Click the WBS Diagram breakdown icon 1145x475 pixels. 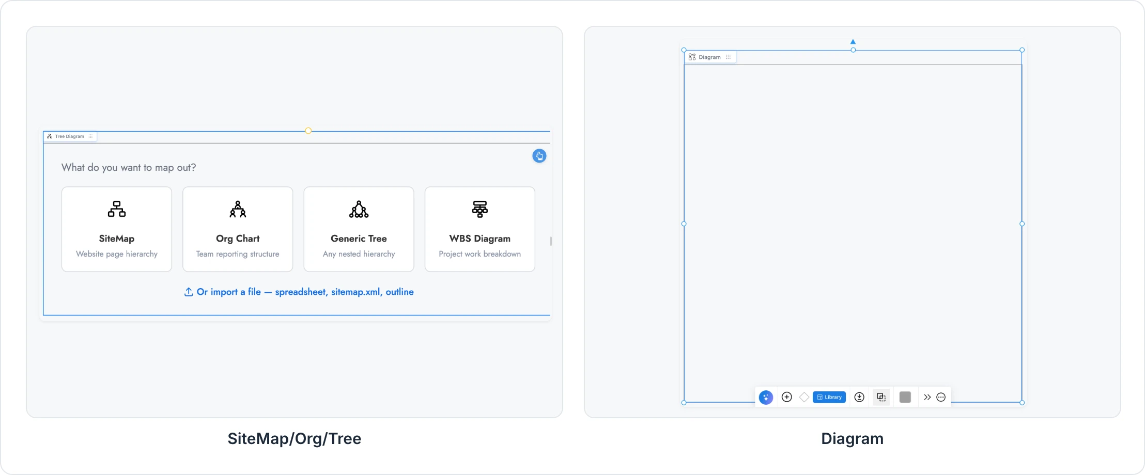click(x=480, y=209)
